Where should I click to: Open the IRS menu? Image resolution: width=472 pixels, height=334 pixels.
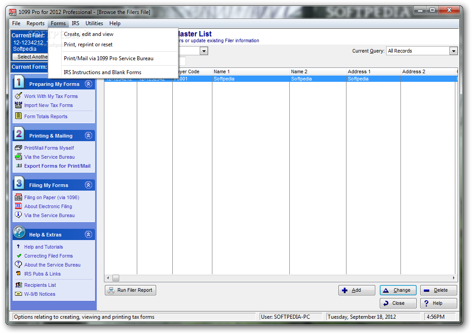76,23
